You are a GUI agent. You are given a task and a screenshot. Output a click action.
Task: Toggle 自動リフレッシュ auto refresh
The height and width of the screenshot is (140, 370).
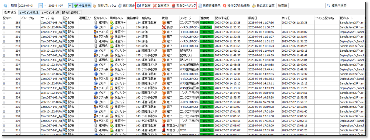[x=94, y=6]
